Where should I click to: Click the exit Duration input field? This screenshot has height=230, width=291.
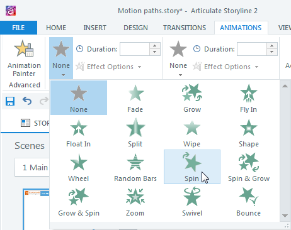252,49
